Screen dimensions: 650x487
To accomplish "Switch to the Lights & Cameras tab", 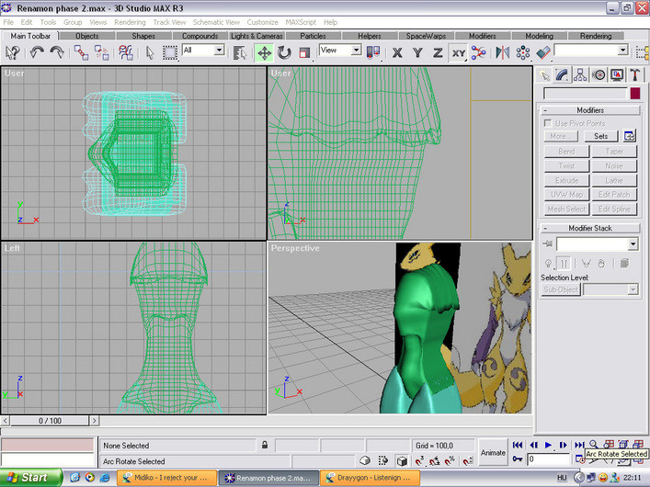I will coord(257,36).
